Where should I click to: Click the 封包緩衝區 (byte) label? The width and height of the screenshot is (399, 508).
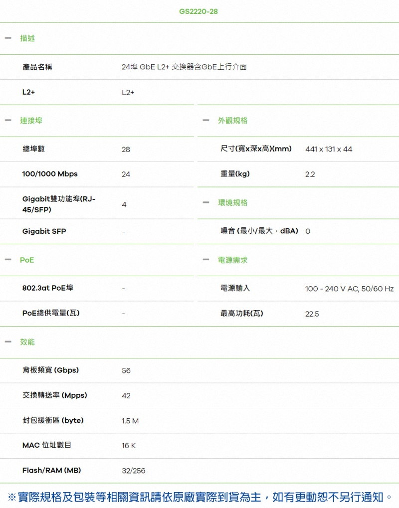click(x=53, y=420)
